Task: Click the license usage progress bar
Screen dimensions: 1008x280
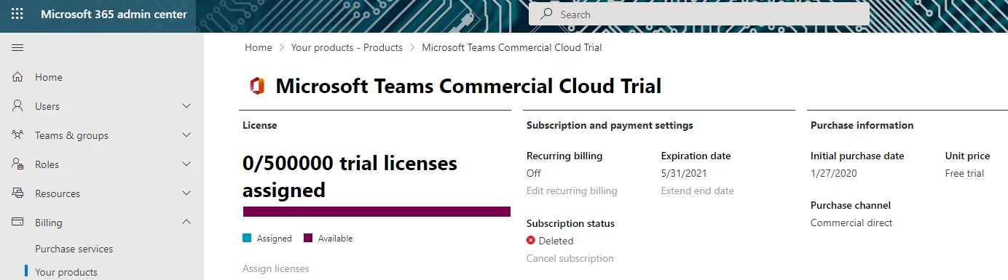Action: tap(377, 212)
